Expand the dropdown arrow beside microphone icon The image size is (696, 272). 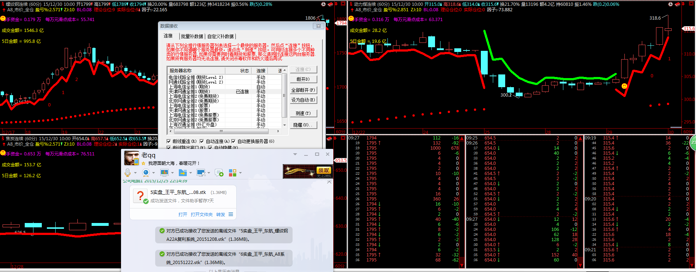click(x=135, y=173)
